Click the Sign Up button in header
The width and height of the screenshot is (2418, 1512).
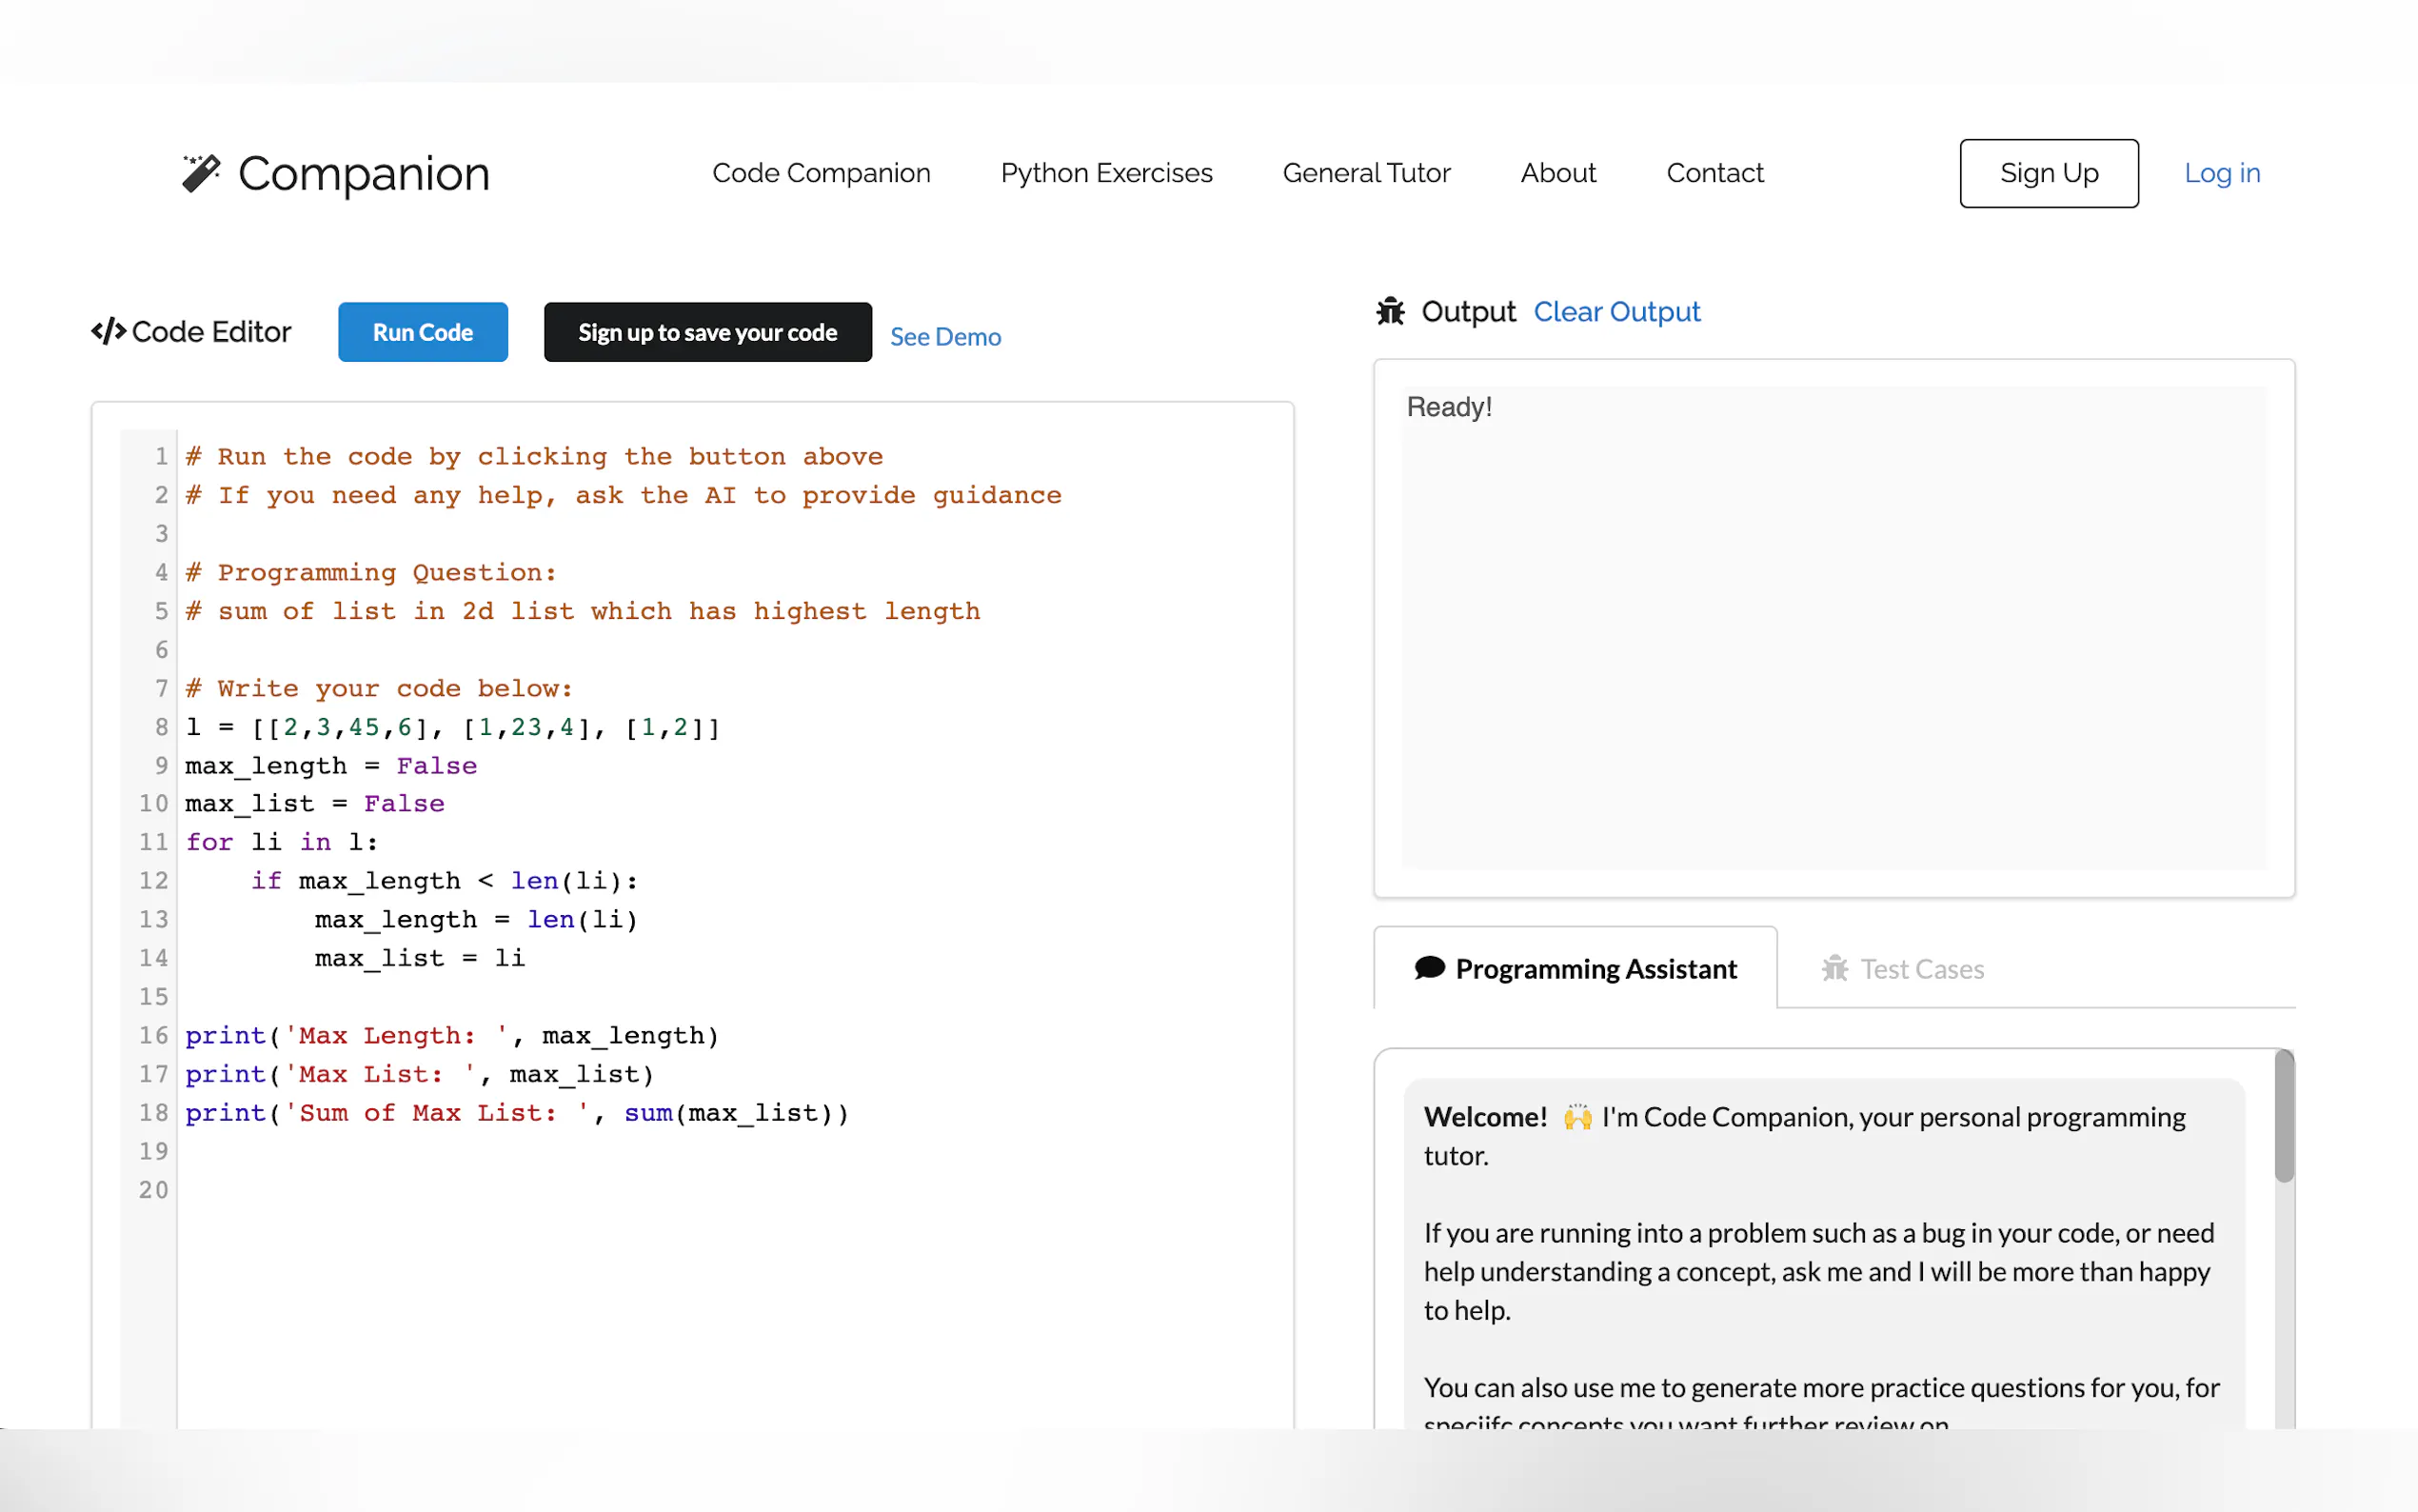2048,173
